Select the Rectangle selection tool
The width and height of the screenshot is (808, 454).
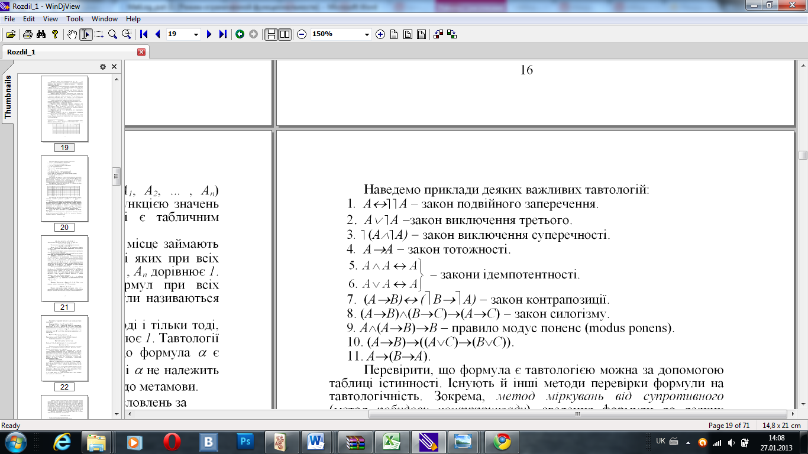pos(99,34)
